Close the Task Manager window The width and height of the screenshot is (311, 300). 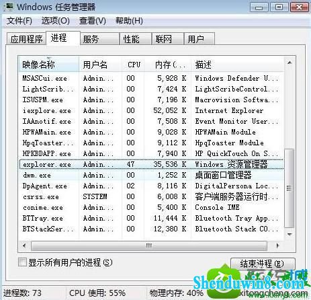(300, 7)
